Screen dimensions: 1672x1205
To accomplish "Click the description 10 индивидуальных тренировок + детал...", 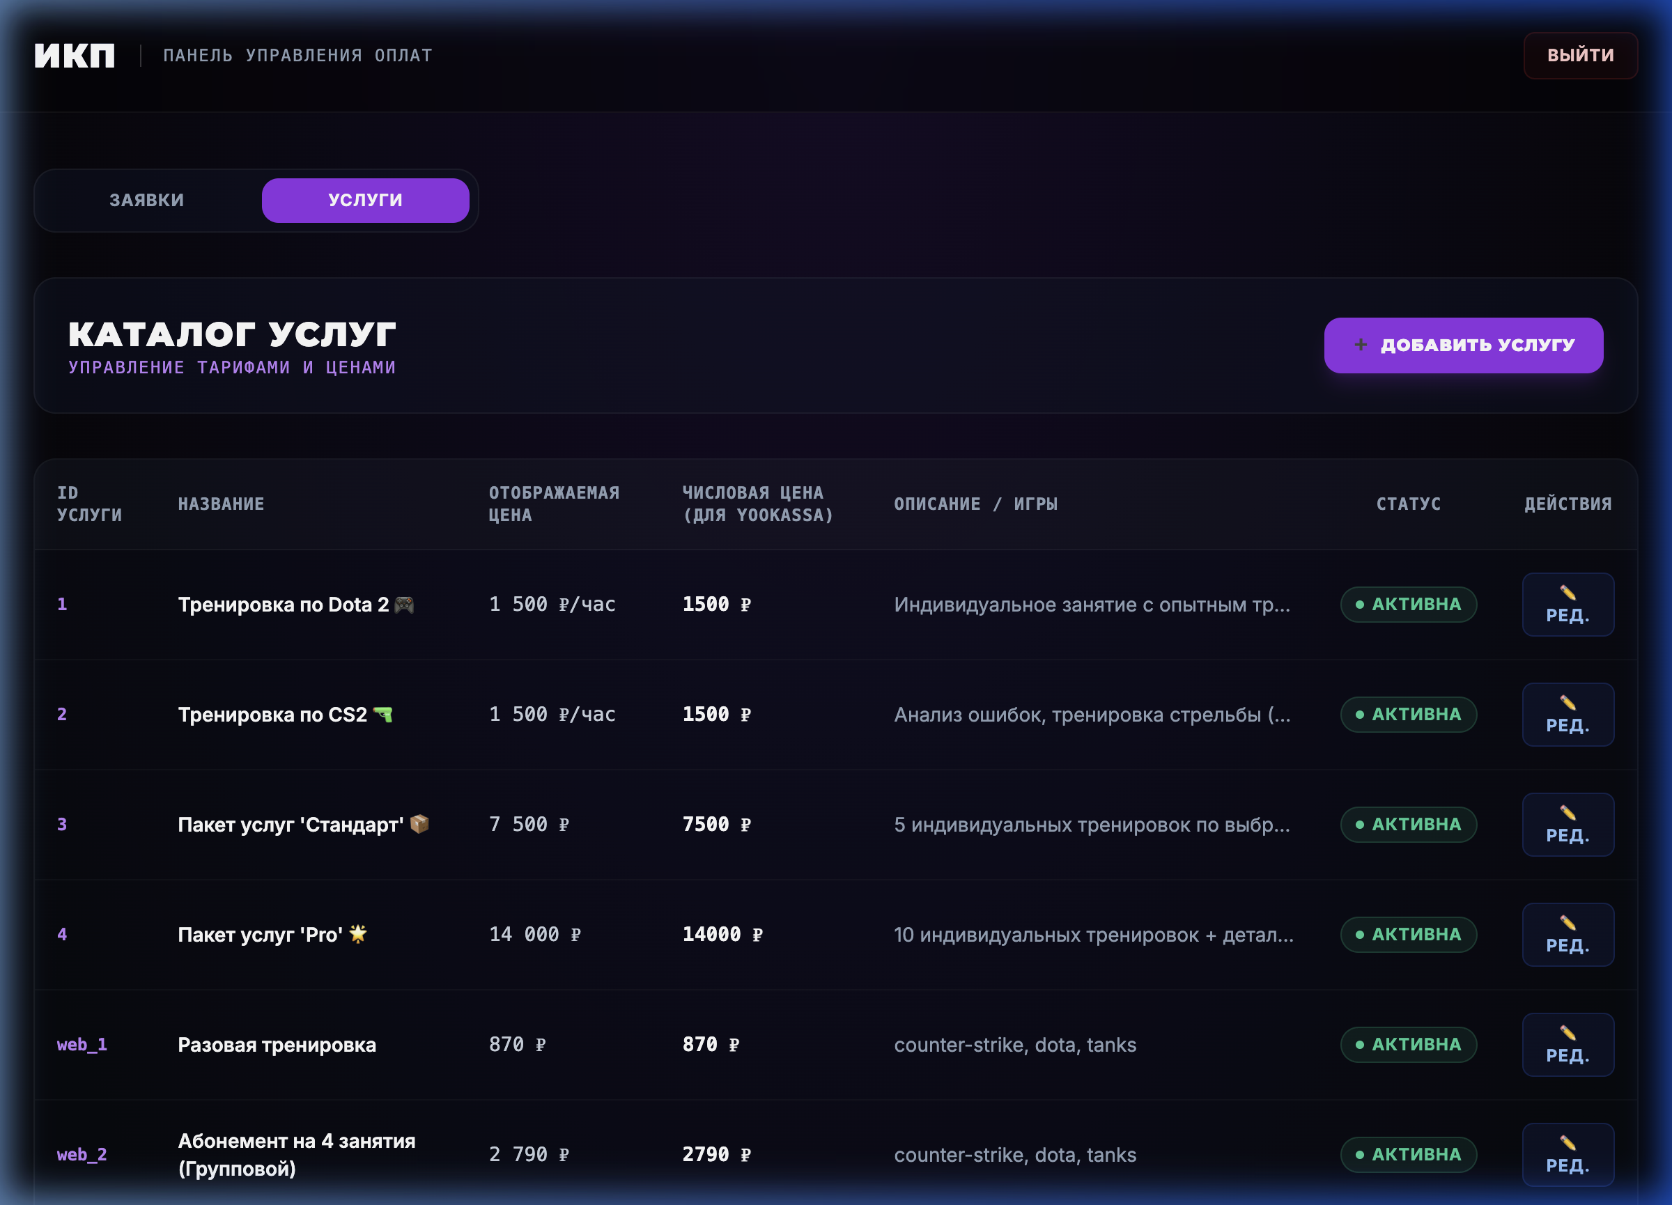I will [x=1093, y=935].
